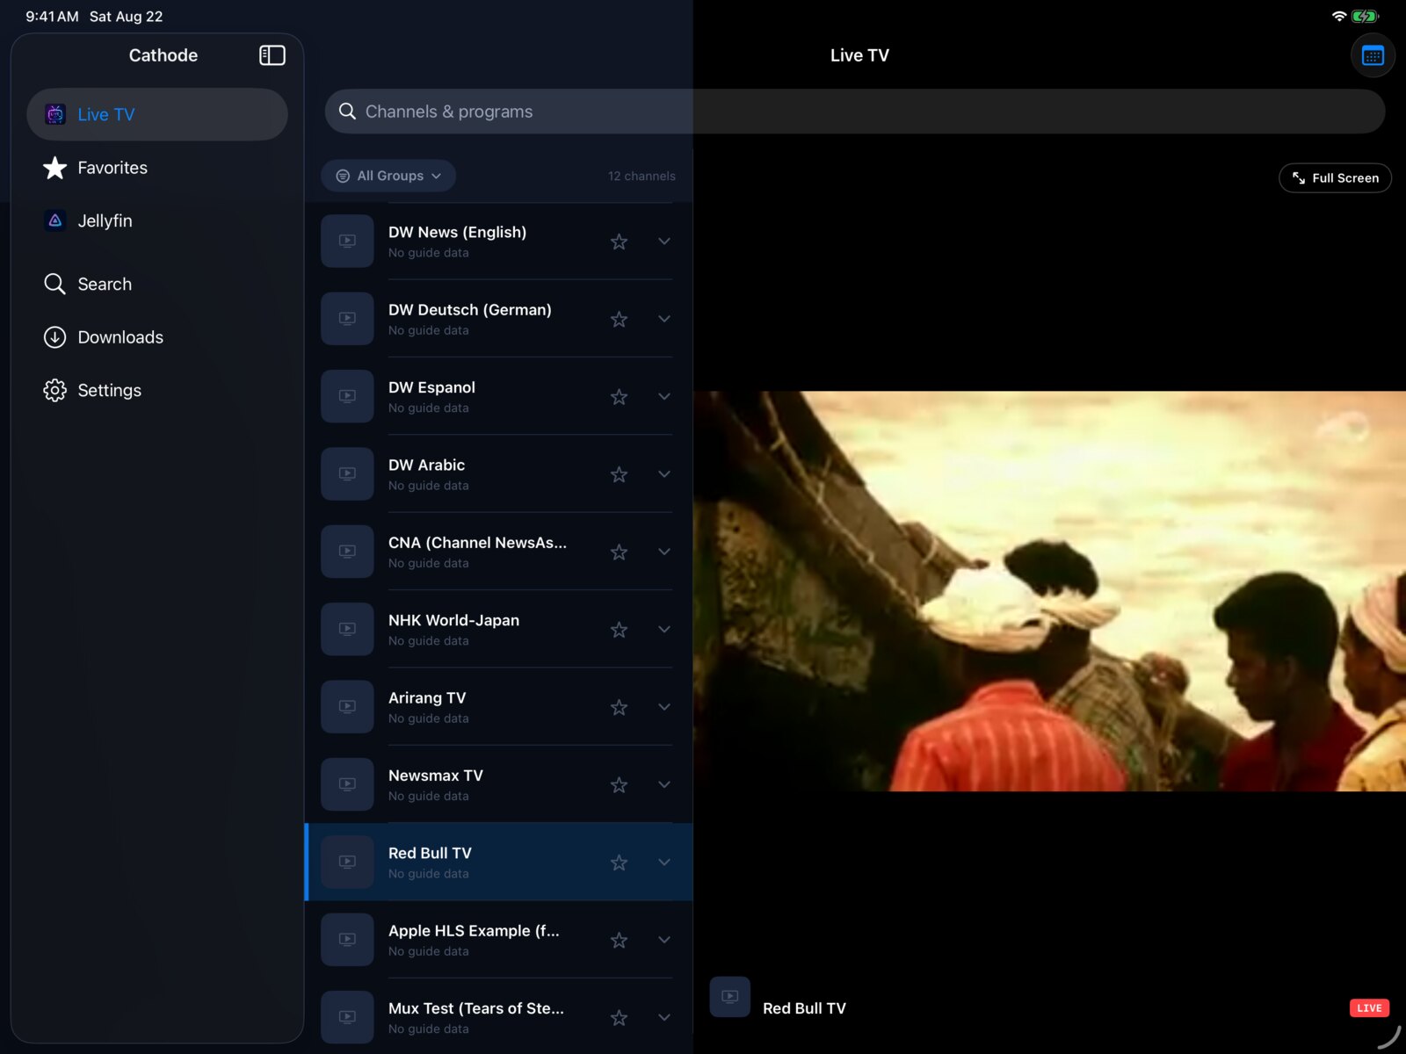Viewport: 1406px width, 1054px height.
Task: Expand NHK World-Japan details chevron
Action: [x=664, y=630]
